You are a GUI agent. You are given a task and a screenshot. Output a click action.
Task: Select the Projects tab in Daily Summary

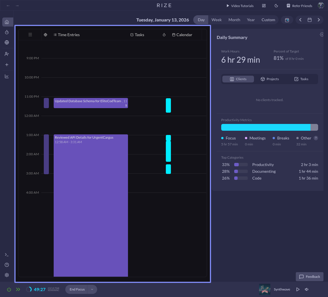270,79
